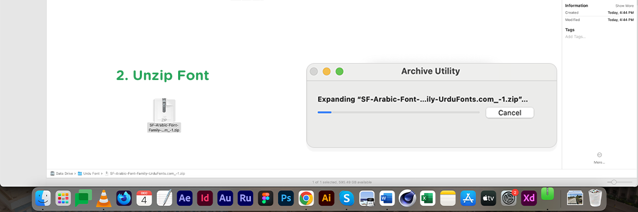
Task: Open Adobe After Effects from Dock
Action: point(184,198)
